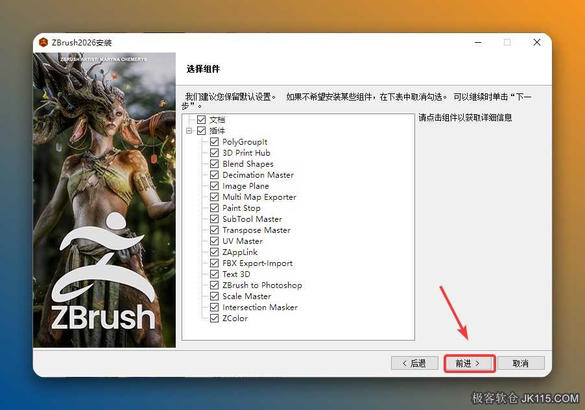
Task: Toggle the ZColor checkbox
Action: click(x=214, y=319)
